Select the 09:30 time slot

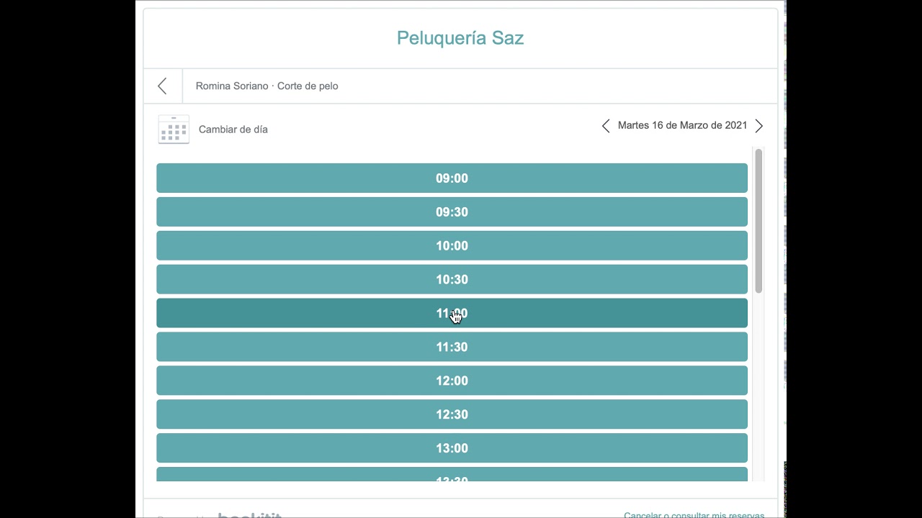tap(452, 212)
